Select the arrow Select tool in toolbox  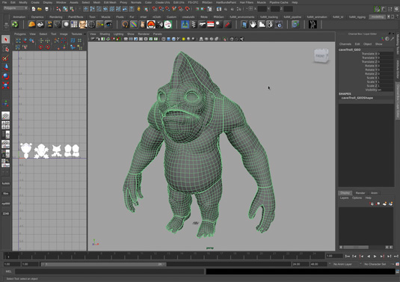tap(6, 40)
